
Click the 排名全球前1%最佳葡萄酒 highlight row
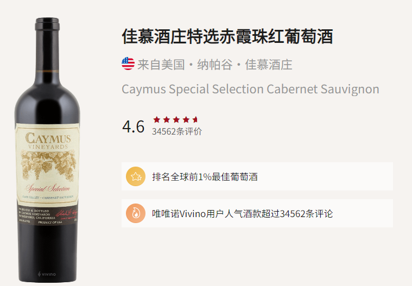[x=257, y=176]
